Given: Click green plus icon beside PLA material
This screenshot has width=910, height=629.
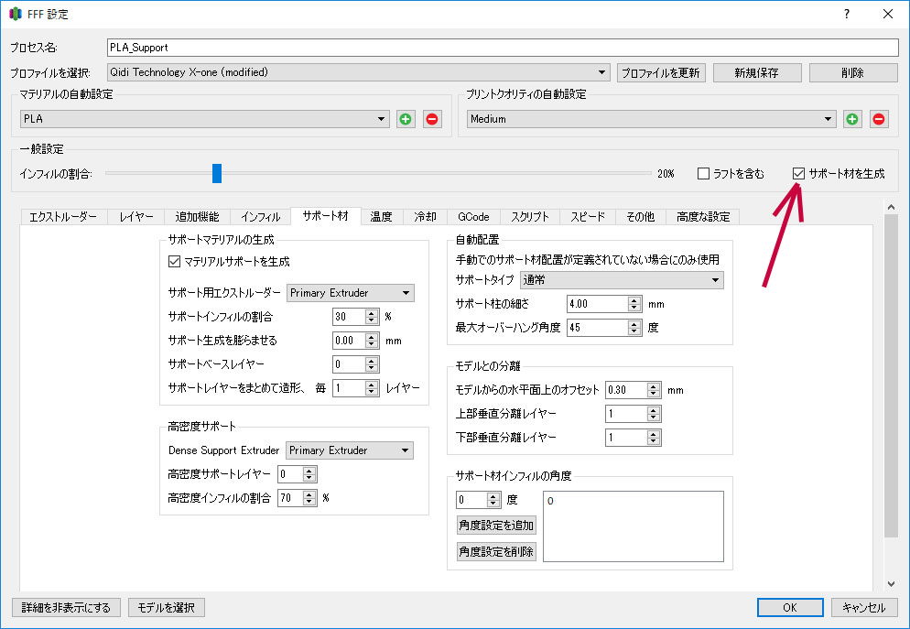Looking at the screenshot, I should coord(406,119).
